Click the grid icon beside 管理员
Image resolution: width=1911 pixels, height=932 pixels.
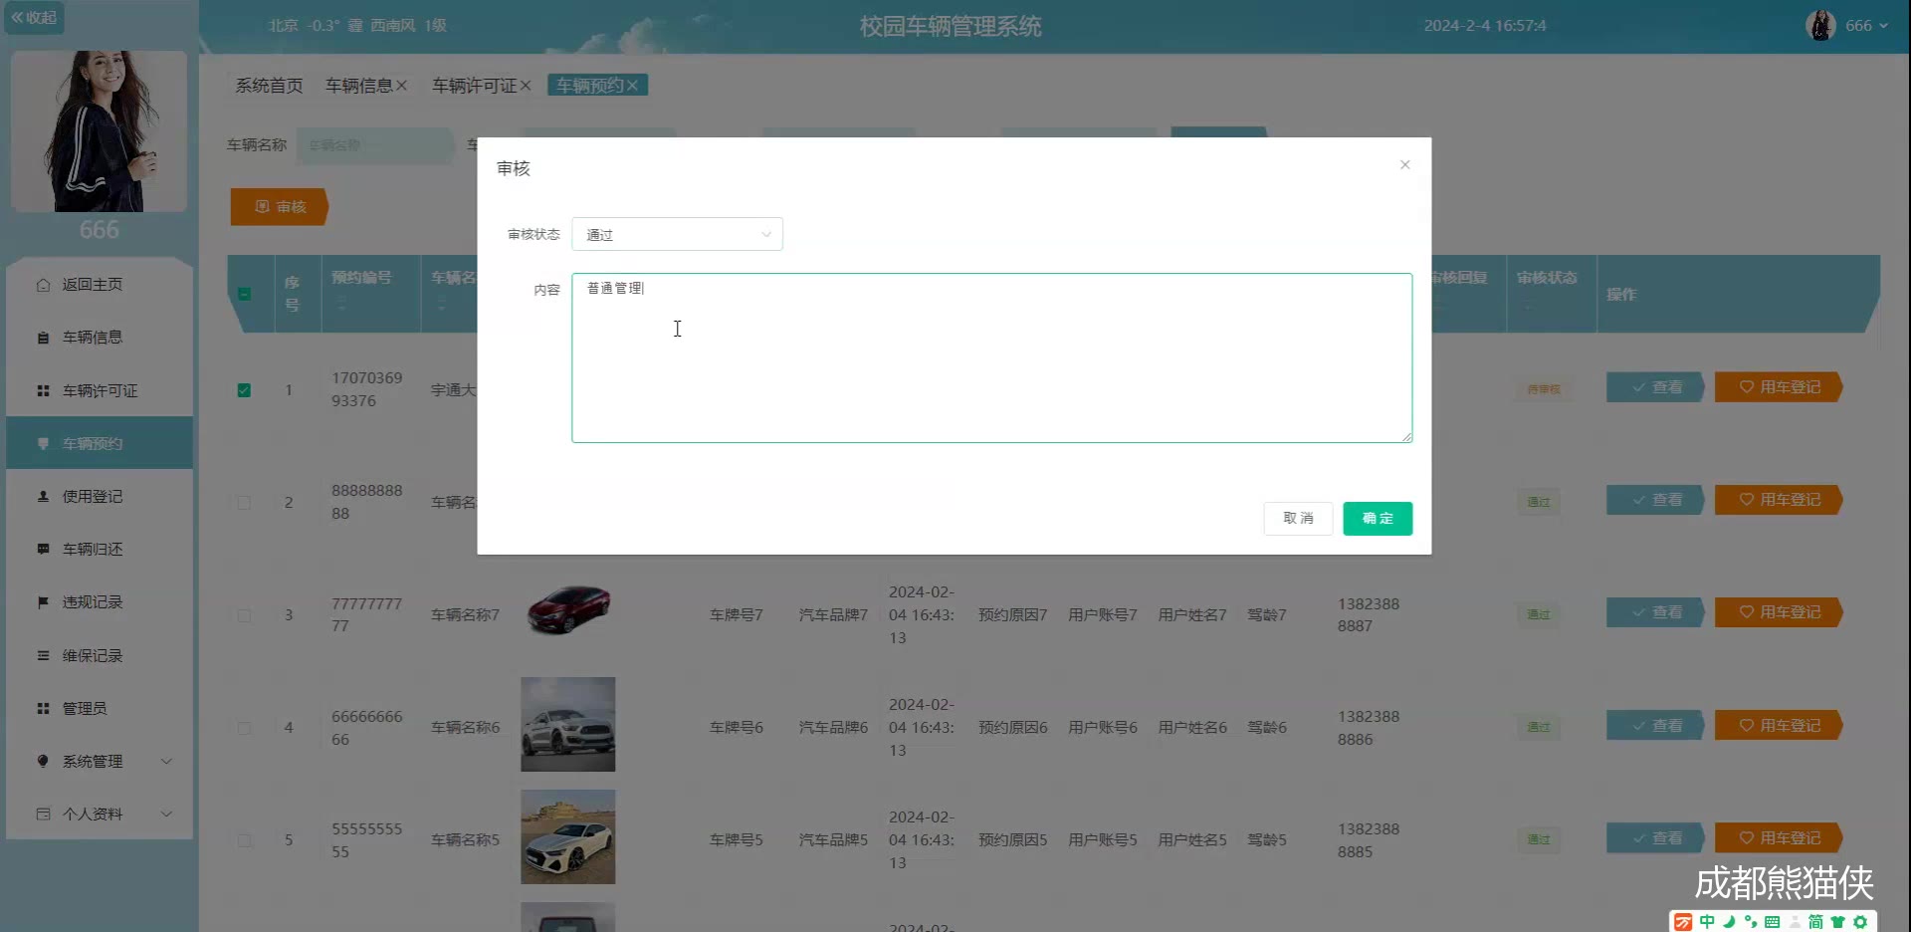point(43,708)
